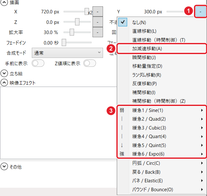Select 補間移動（時間制御）(Z) item
The height and width of the screenshot is (196, 207).
[x=162, y=101]
